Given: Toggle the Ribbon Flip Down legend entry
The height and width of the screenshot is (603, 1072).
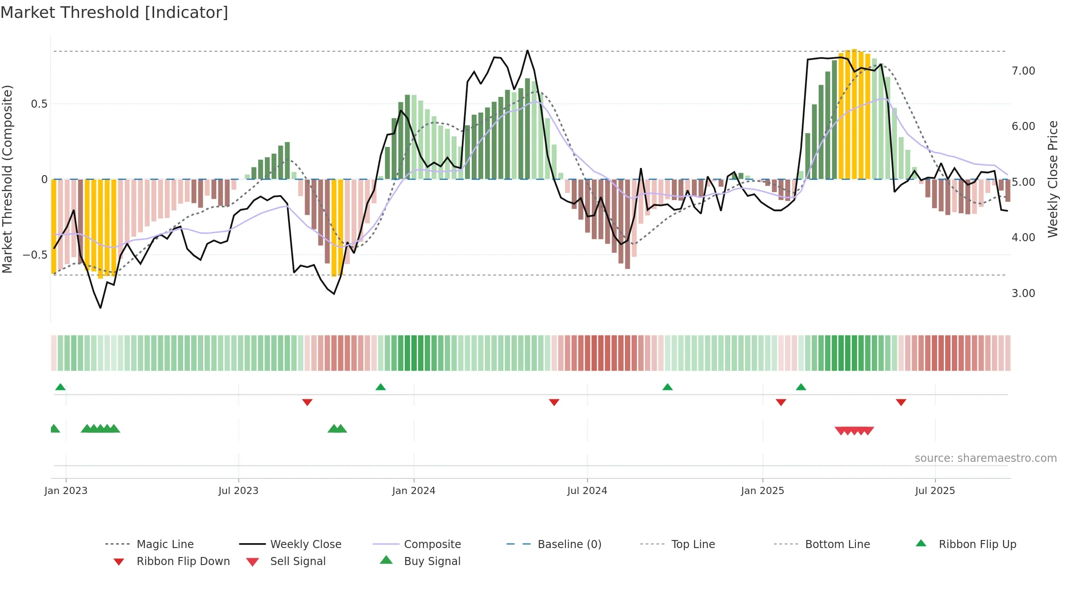Looking at the screenshot, I should pyautogui.click(x=172, y=561).
